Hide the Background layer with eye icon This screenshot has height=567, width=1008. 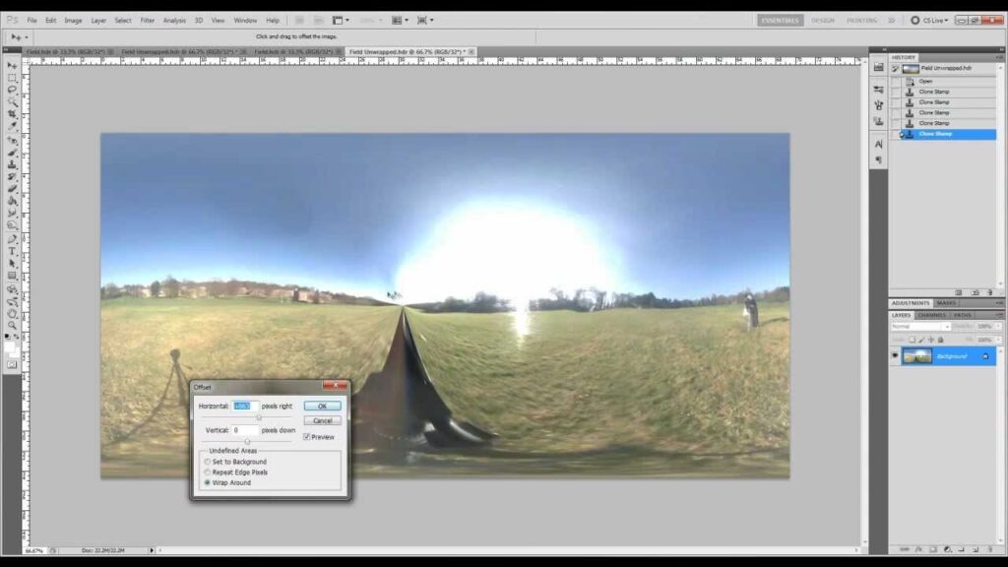[x=895, y=355]
